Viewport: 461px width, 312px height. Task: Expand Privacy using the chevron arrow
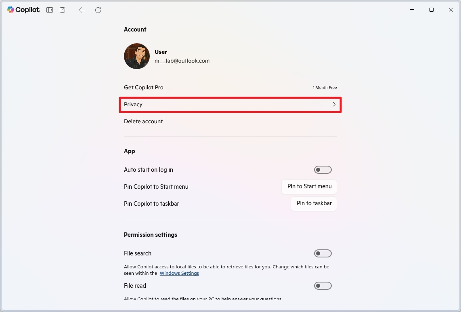[334, 104]
